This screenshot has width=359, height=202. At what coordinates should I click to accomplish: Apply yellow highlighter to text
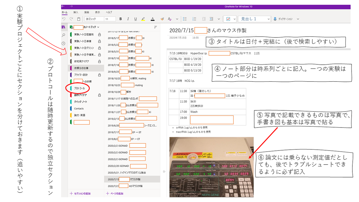coord(143,19)
